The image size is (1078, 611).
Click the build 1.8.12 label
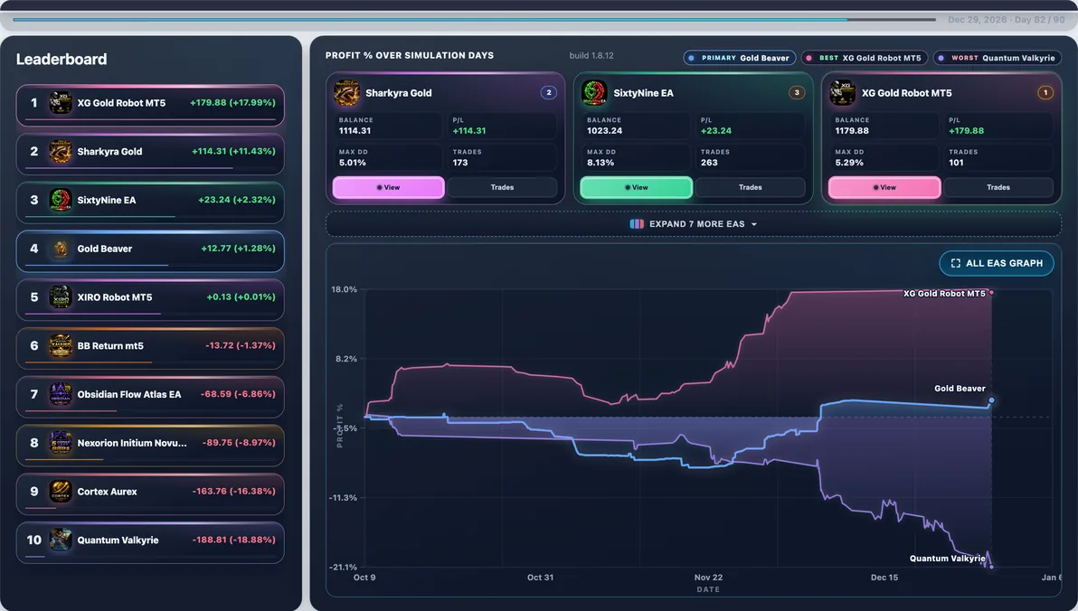click(591, 56)
